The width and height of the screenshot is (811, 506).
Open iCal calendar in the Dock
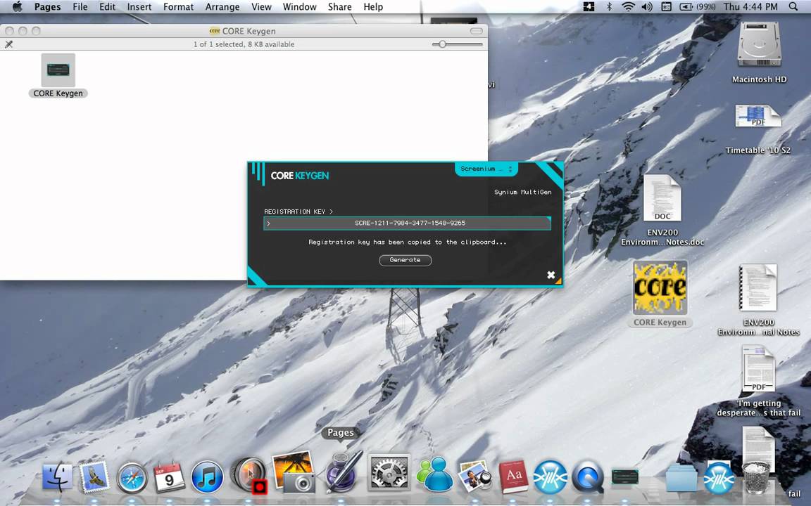pos(169,476)
